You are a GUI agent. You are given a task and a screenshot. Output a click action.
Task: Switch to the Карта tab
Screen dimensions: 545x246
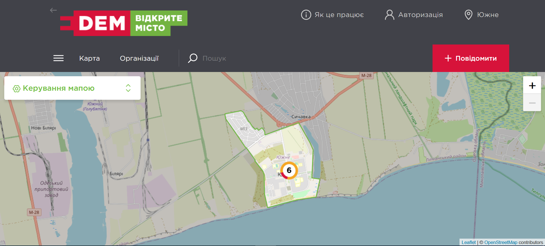(x=89, y=58)
